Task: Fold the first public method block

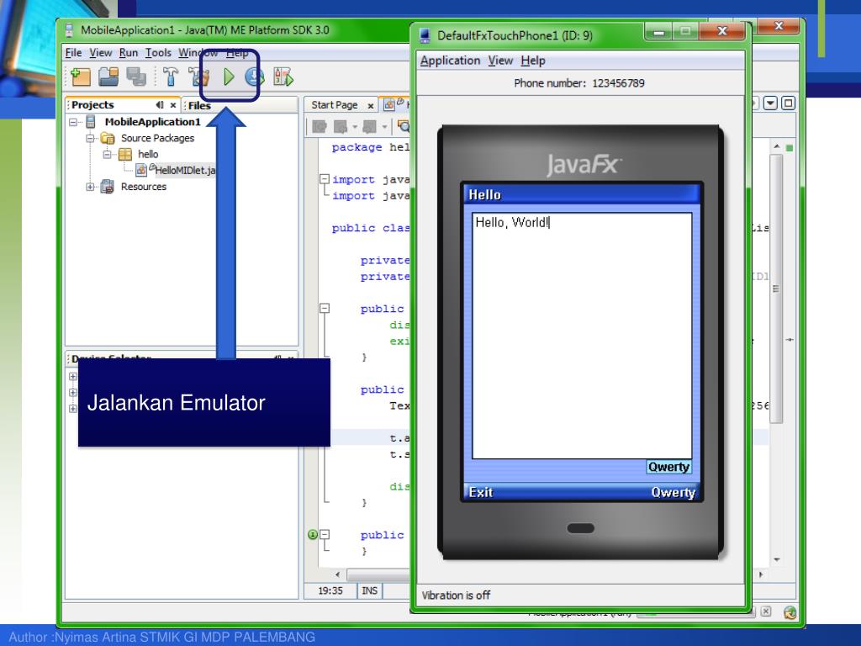Action: click(x=325, y=308)
